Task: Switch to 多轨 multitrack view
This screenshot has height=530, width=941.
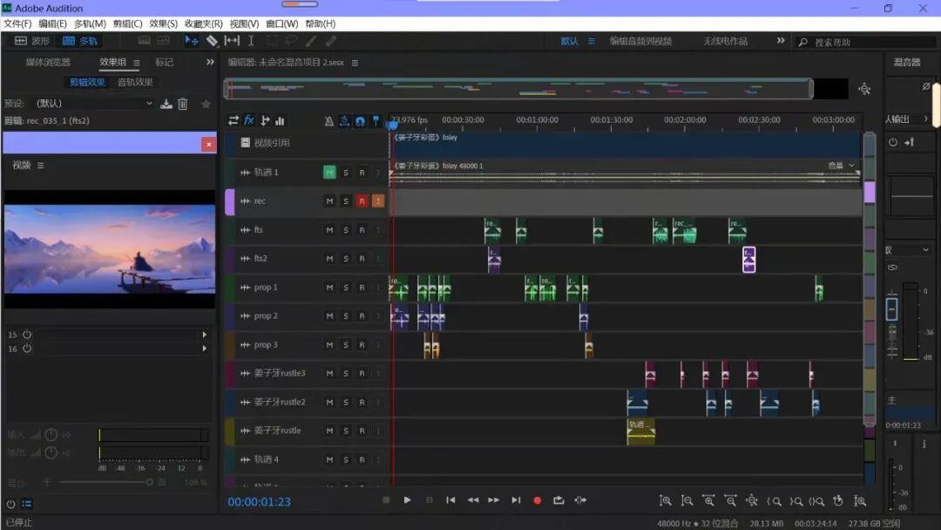Action: coord(80,41)
